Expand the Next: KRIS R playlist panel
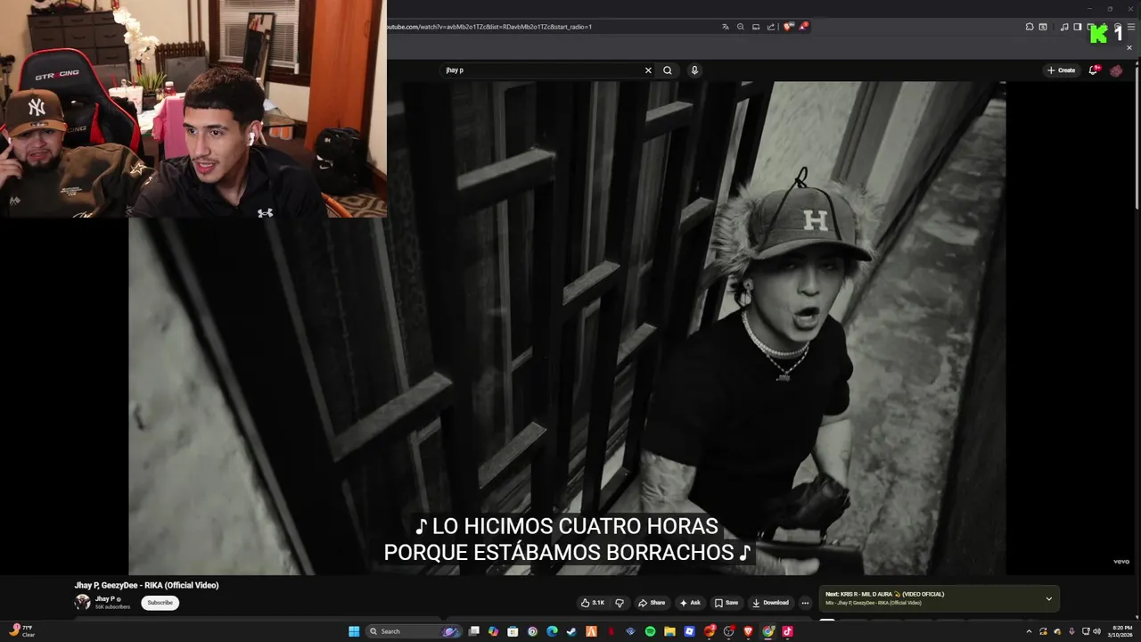The height and width of the screenshot is (642, 1141). [x=1048, y=598]
